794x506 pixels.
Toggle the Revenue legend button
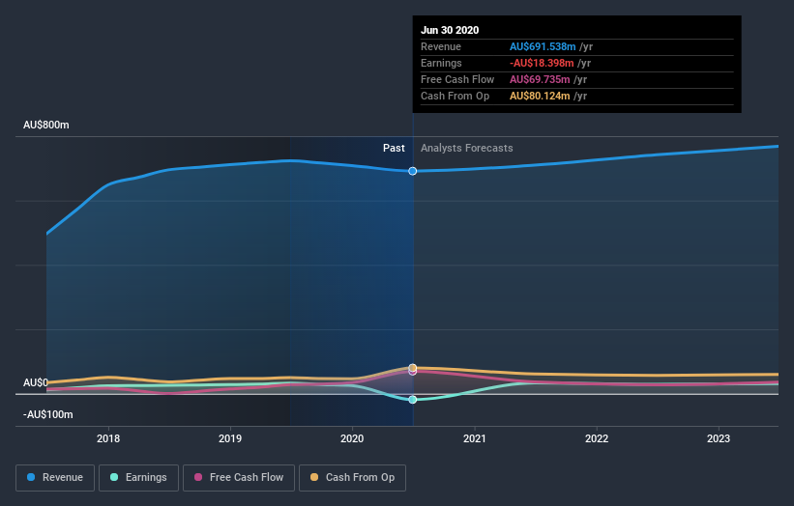click(55, 478)
